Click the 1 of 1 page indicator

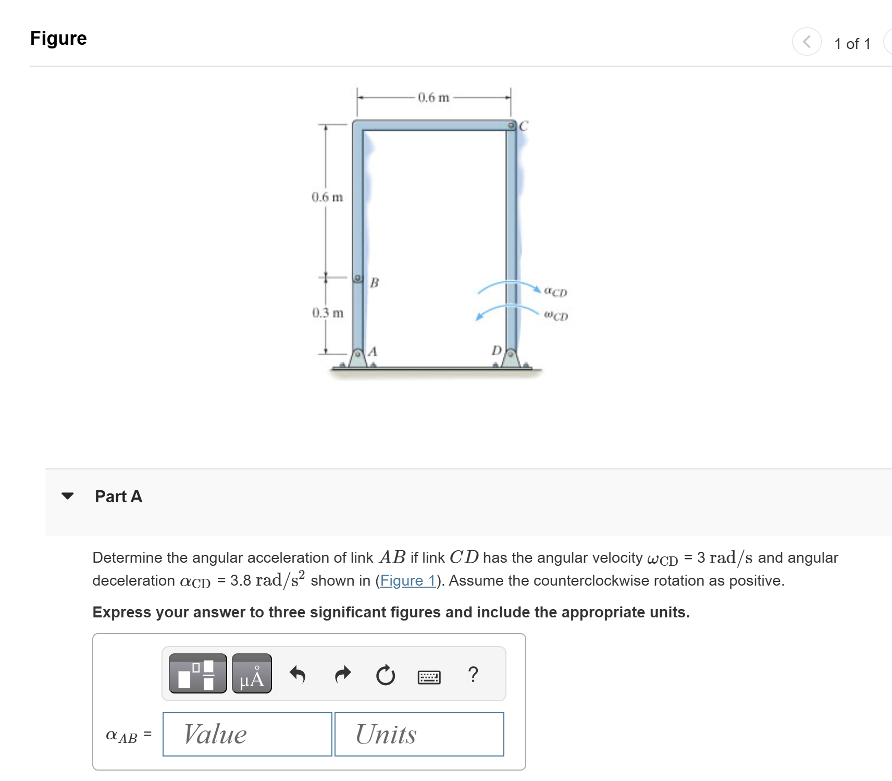pyautogui.click(x=852, y=43)
